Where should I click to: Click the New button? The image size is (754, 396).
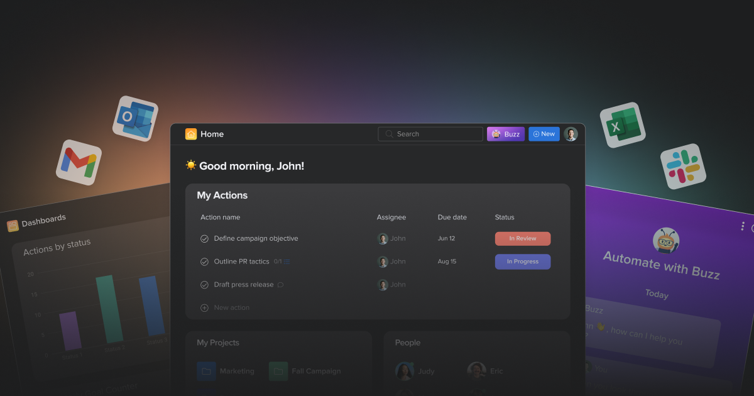(x=544, y=134)
